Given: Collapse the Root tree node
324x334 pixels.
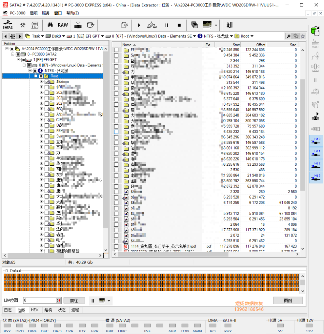Looking at the screenshot, I should 36,76.
